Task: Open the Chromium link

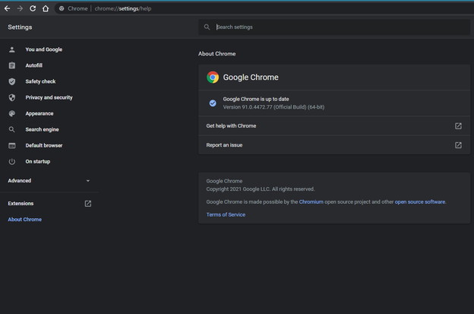Action: click(311, 201)
